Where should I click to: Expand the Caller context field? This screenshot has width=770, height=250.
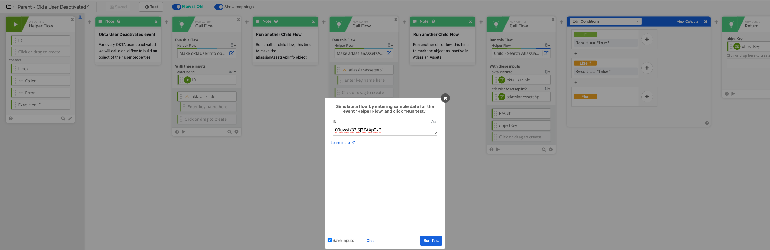(21, 81)
